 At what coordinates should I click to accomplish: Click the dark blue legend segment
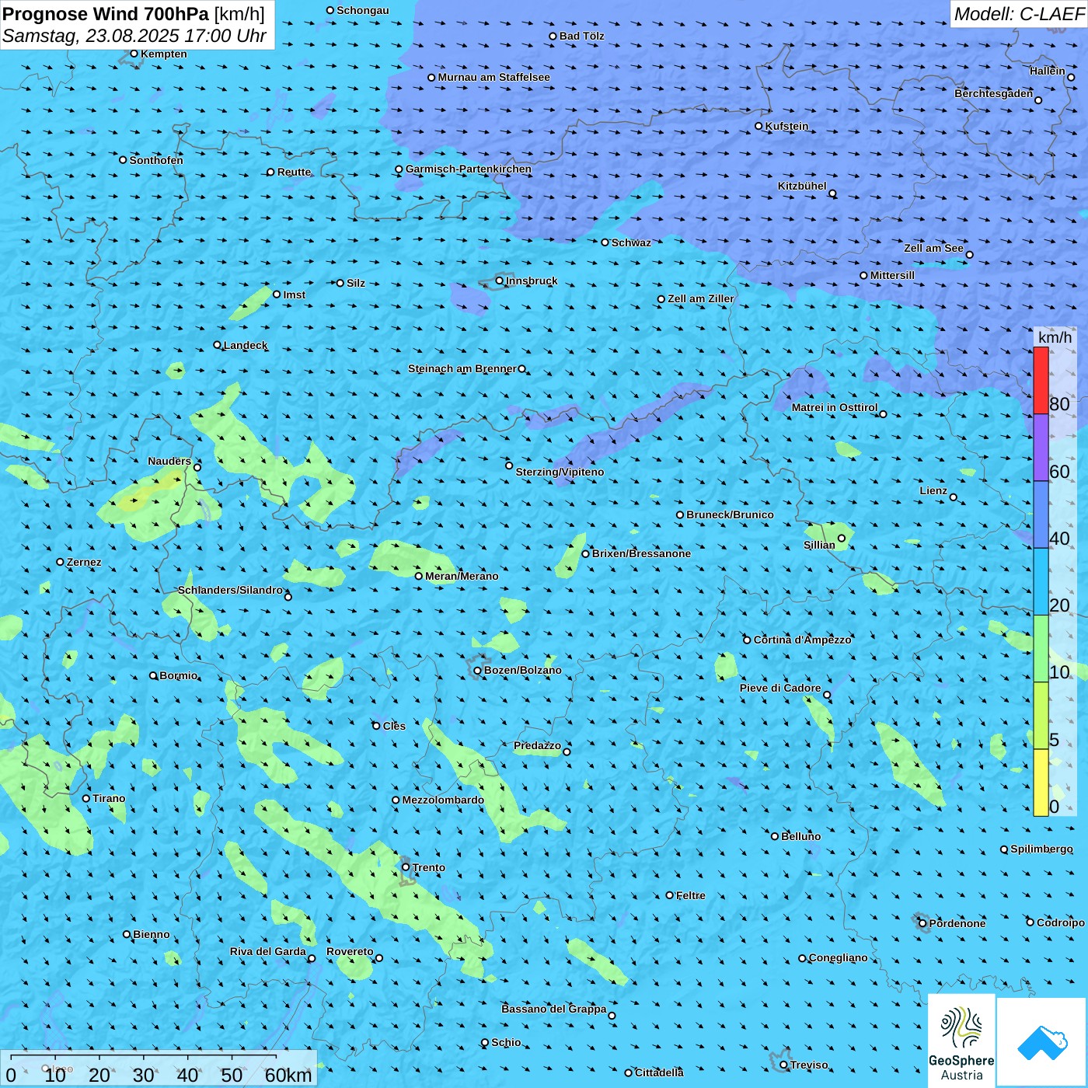(x=1041, y=514)
